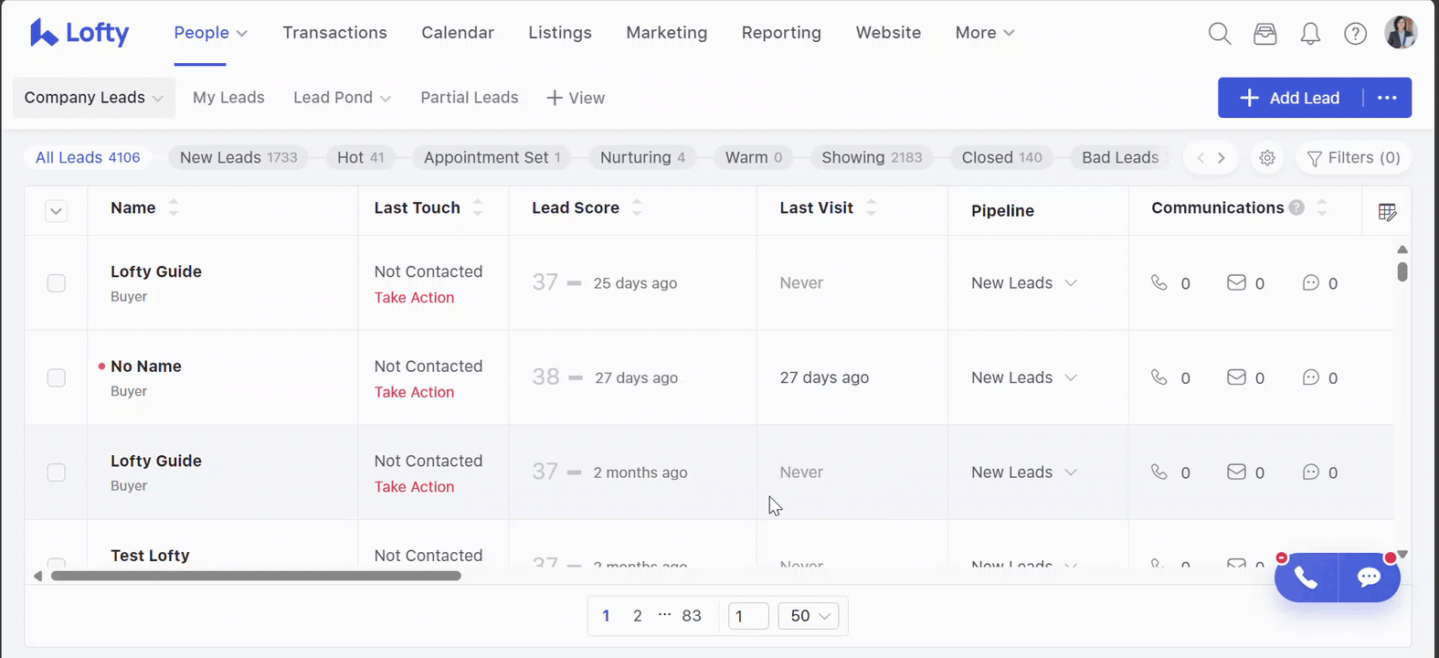Check the 2 months ago Lofty Guide checkbox
Screen dimensions: 1439x658
56,472
